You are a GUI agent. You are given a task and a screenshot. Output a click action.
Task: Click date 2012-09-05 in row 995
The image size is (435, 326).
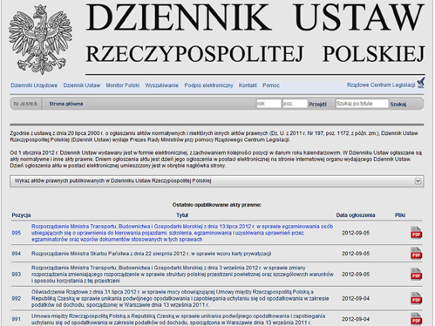click(x=356, y=233)
